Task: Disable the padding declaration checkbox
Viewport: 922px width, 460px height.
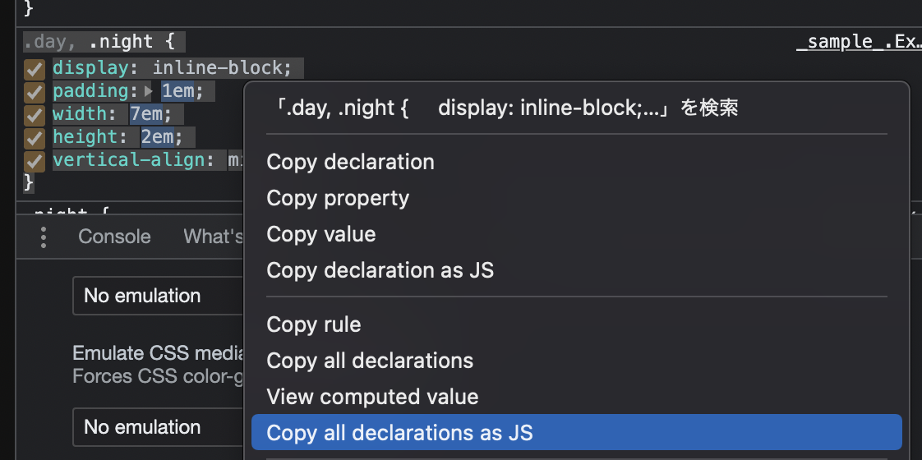Action: (x=34, y=91)
